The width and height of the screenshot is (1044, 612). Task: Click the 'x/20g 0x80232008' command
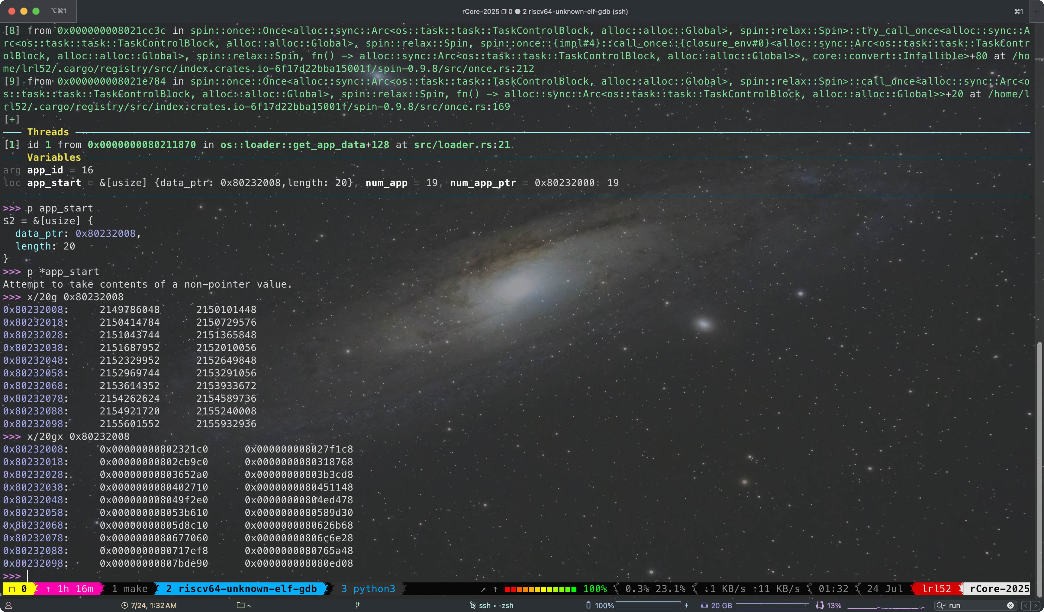(x=75, y=297)
